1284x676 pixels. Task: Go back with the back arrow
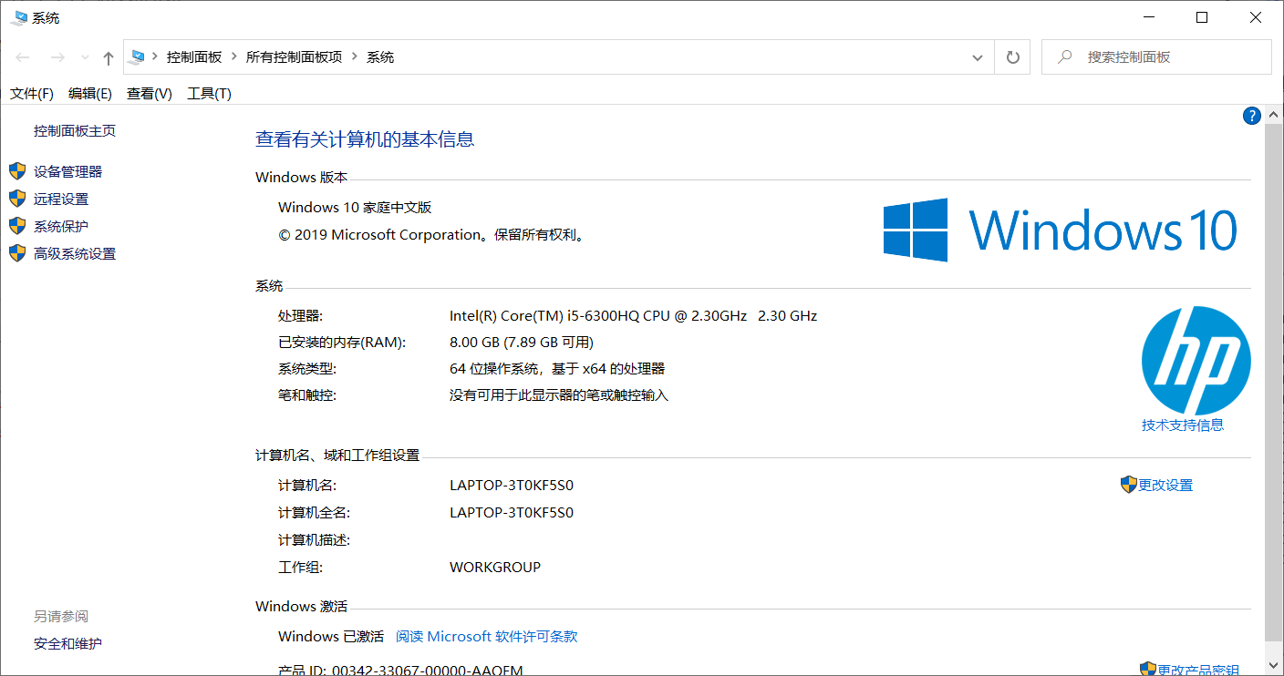(23, 57)
